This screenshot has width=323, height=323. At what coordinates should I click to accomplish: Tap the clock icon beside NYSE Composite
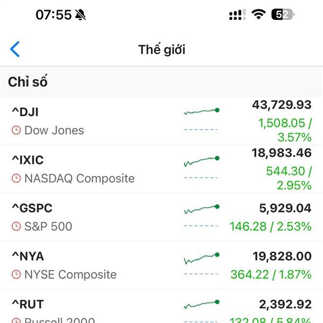click(16, 275)
